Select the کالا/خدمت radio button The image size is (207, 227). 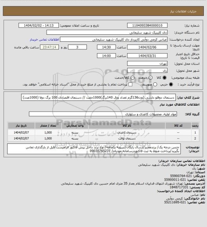pos(132,78)
